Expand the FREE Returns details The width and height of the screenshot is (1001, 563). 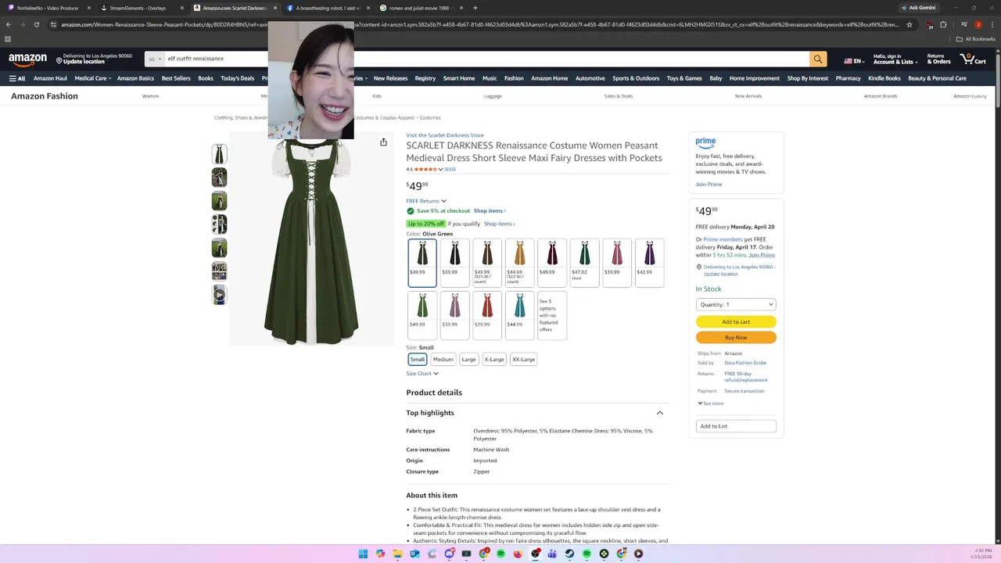(x=426, y=201)
